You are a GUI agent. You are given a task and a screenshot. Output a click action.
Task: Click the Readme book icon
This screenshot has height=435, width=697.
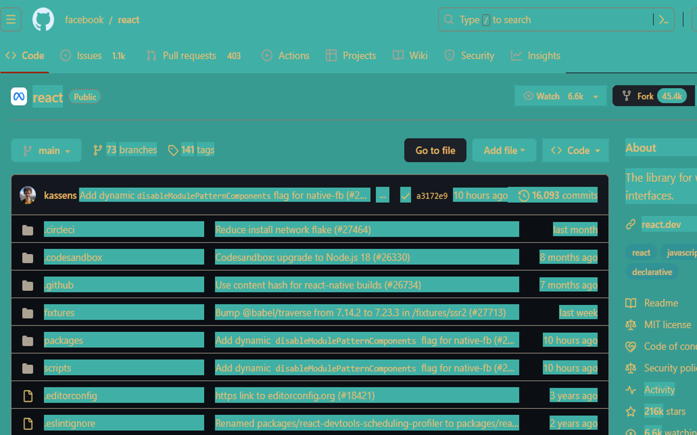[x=631, y=303]
